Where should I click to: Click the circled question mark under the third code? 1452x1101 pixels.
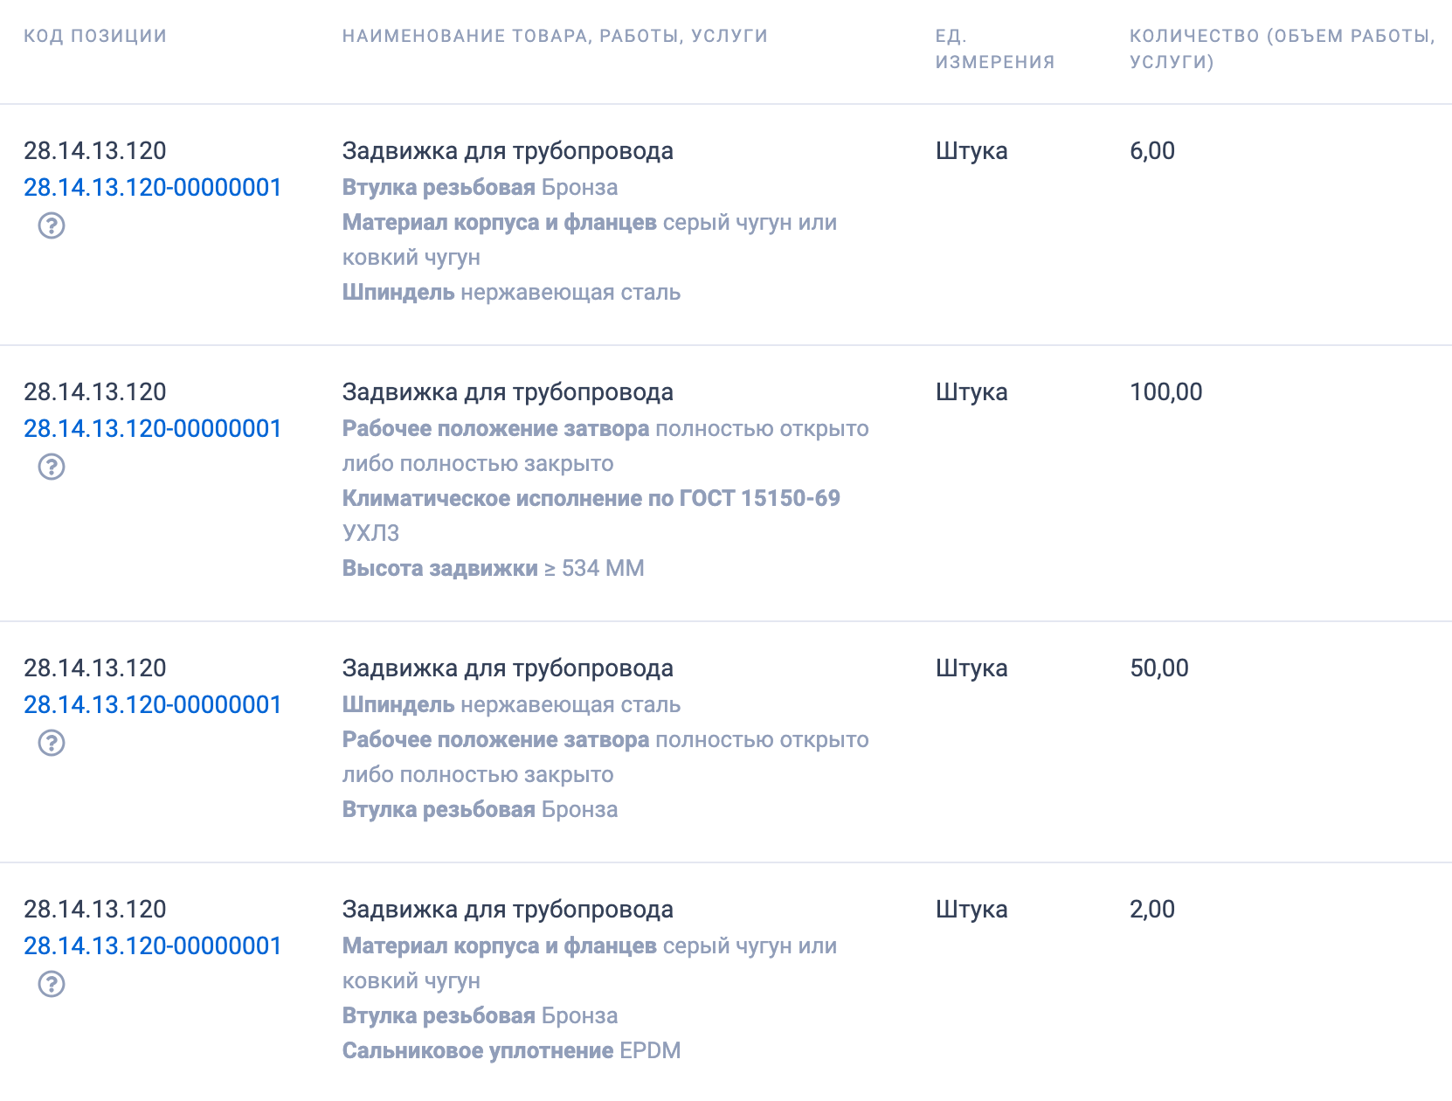[x=52, y=745]
